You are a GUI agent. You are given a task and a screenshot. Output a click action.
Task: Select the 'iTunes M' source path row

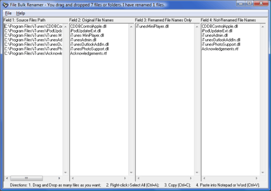click(33, 35)
